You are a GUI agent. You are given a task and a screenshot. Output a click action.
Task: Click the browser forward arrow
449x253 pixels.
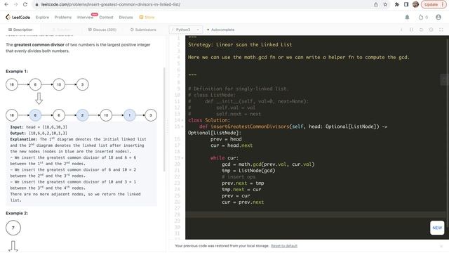coord(15,4)
